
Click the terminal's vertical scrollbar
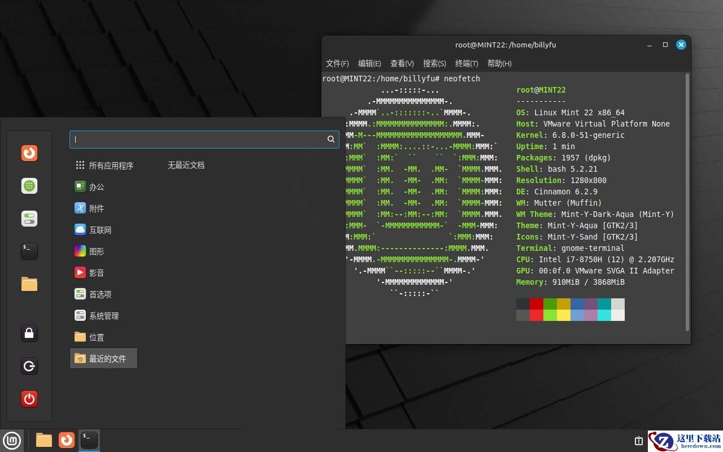[x=687, y=202]
